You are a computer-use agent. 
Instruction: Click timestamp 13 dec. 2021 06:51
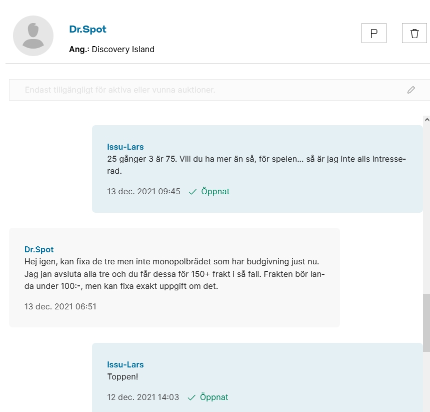60,306
